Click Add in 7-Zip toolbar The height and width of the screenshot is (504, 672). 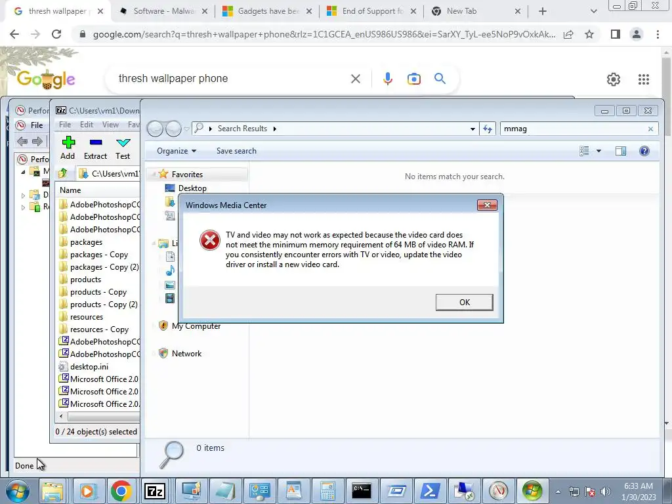(x=68, y=148)
